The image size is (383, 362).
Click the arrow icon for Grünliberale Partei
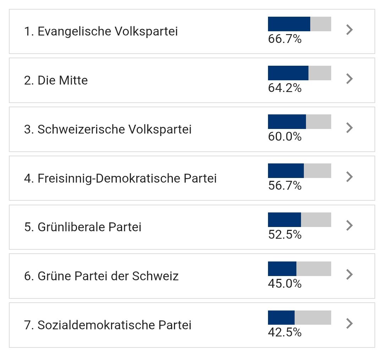(349, 225)
